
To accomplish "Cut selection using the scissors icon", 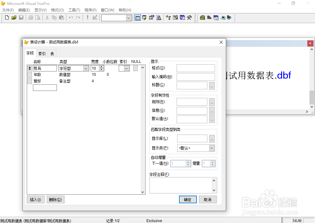I will pos(48,18).
